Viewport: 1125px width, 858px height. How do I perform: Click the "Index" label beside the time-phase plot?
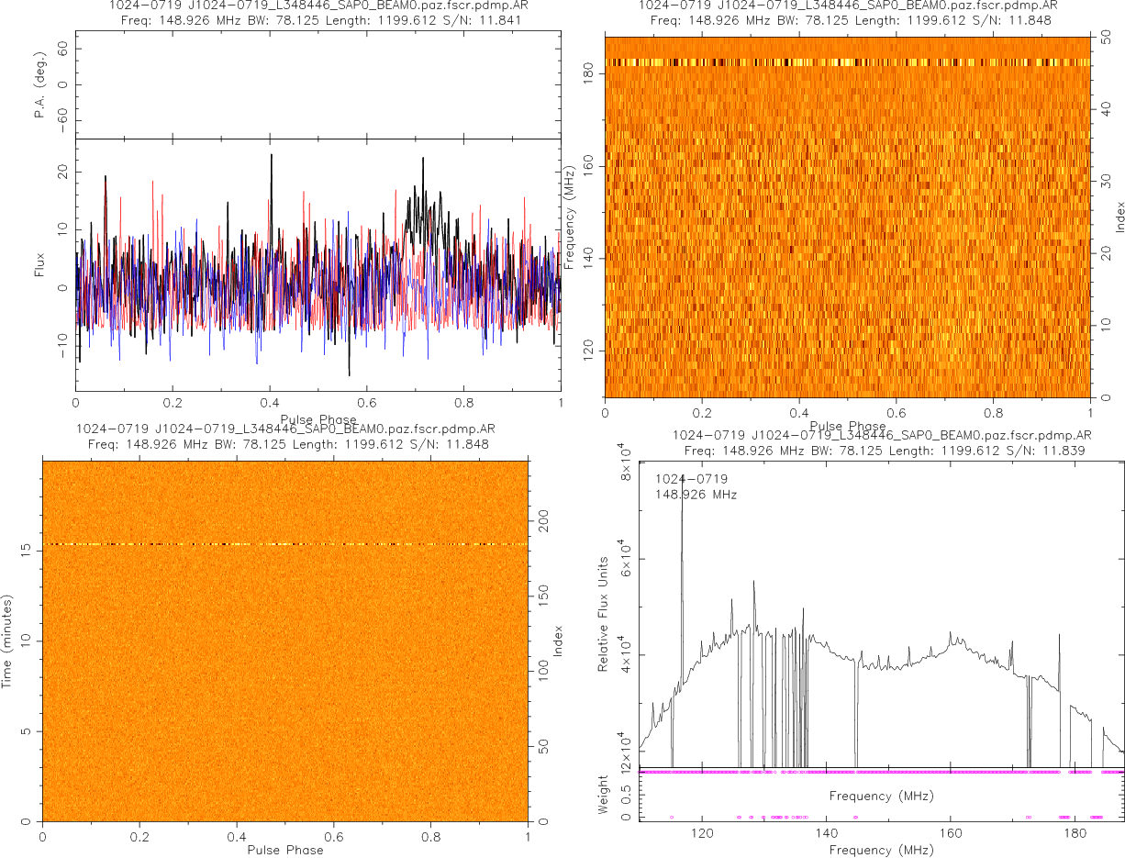pos(557,641)
